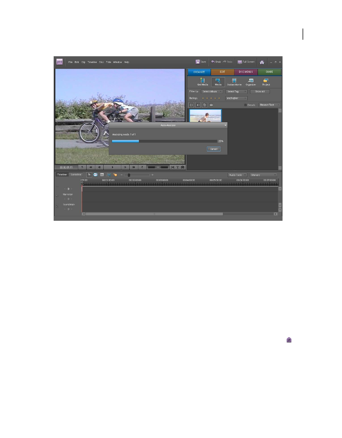The image size is (342, 438).
Task: Switch to Full Screen view
Action: point(246,62)
